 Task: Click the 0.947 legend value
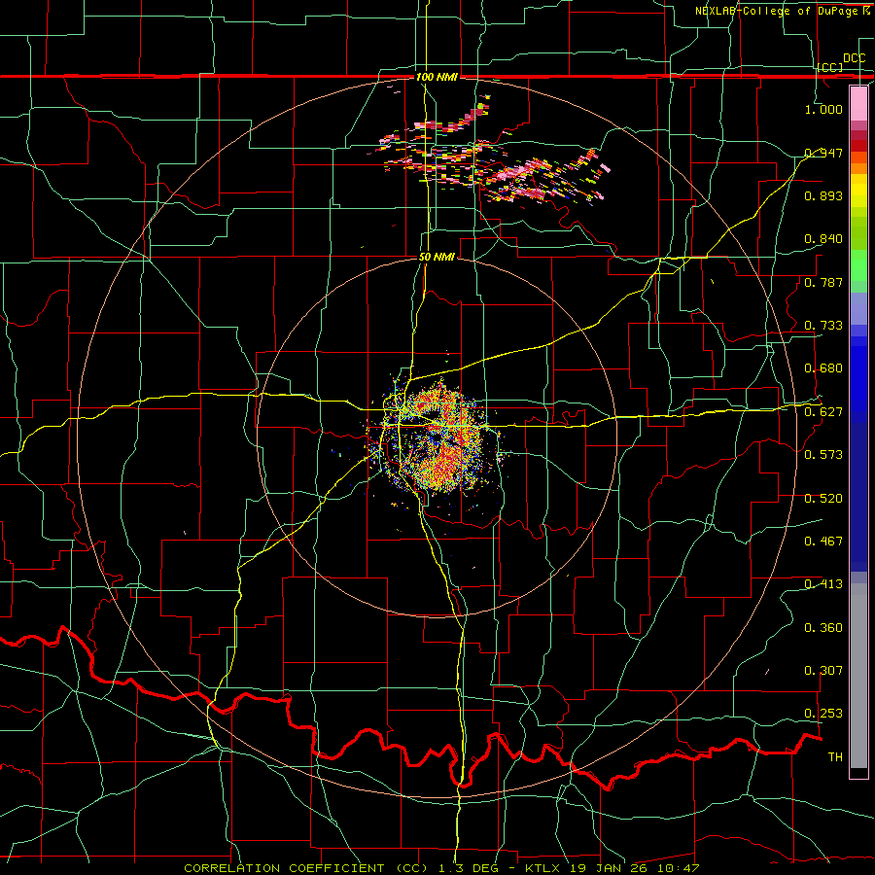click(x=823, y=153)
